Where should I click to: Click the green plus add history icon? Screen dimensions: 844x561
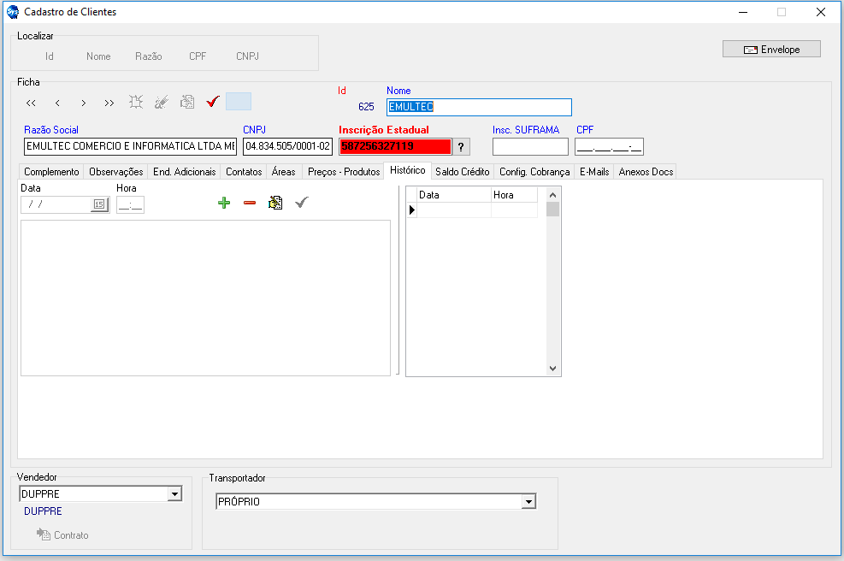(224, 204)
